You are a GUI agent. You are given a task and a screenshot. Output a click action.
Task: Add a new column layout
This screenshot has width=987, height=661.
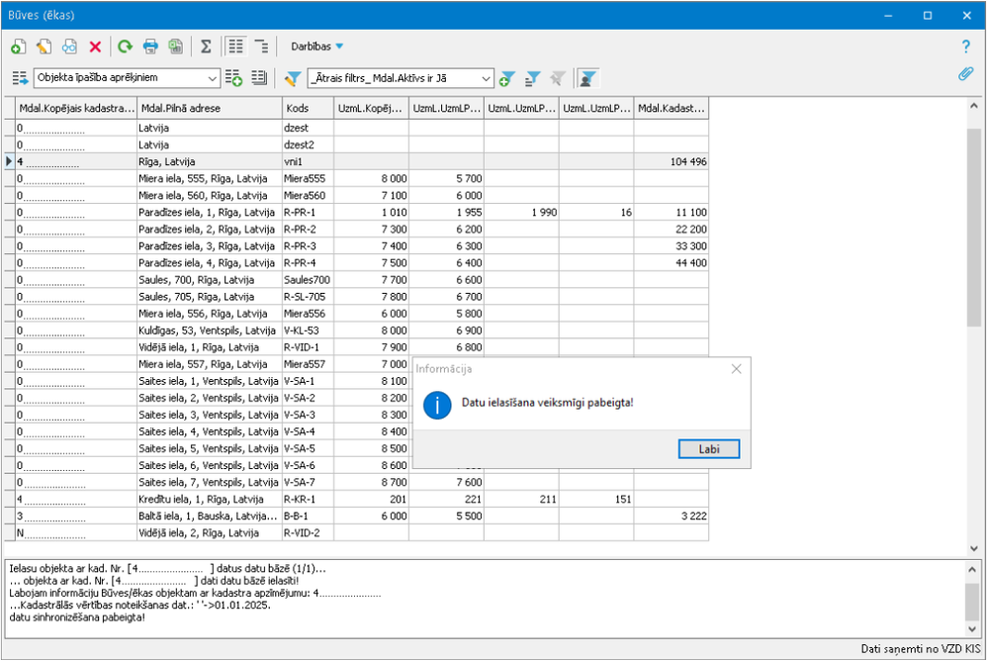coord(233,78)
